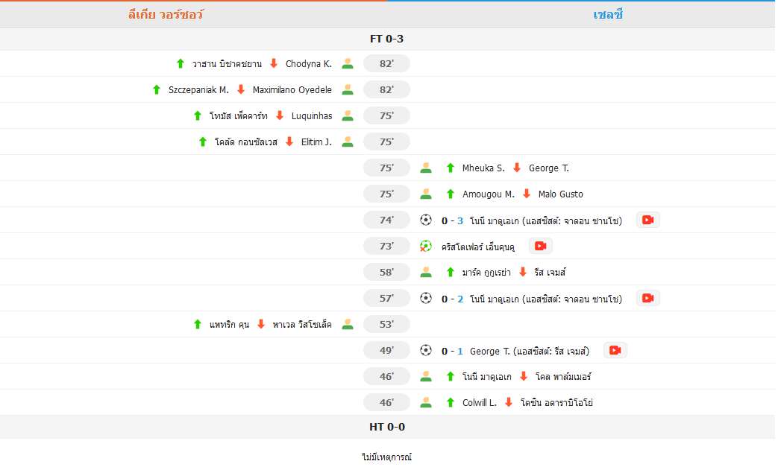Click substitution icon in Maximilano Oyedele row

pyautogui.click(x=348, y=89)
